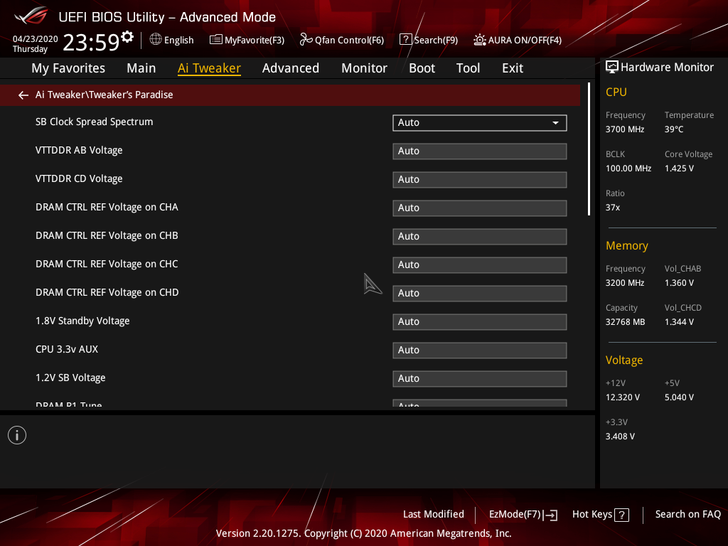The width and height of the screenshot is (728, 546).
Task: Click the back arrow in Tweaker's Paradise header
Action: (23, 95)
